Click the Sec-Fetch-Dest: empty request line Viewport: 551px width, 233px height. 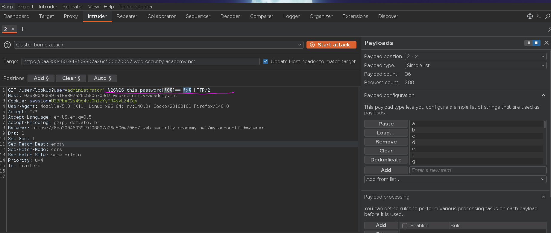[36, 144]
